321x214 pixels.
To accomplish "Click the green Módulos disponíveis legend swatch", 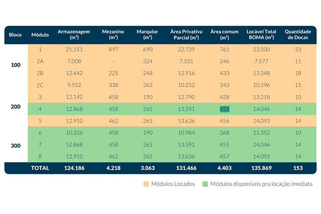I will tap(206, 184).
